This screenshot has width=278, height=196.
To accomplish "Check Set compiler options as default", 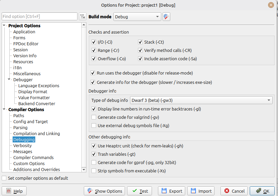I will coord(4,178).
